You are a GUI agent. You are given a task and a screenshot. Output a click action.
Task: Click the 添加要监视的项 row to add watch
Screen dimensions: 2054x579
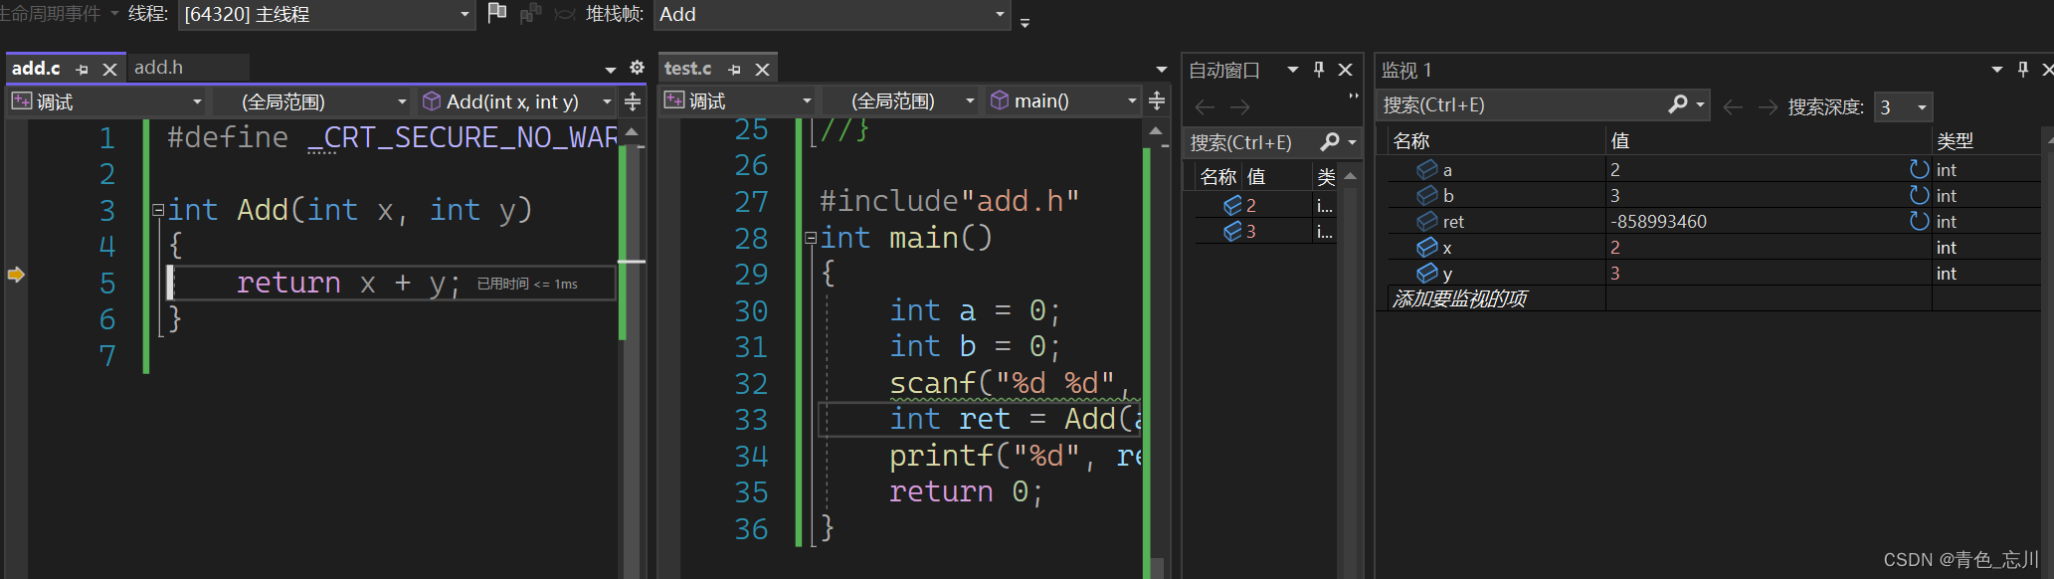1459,298
